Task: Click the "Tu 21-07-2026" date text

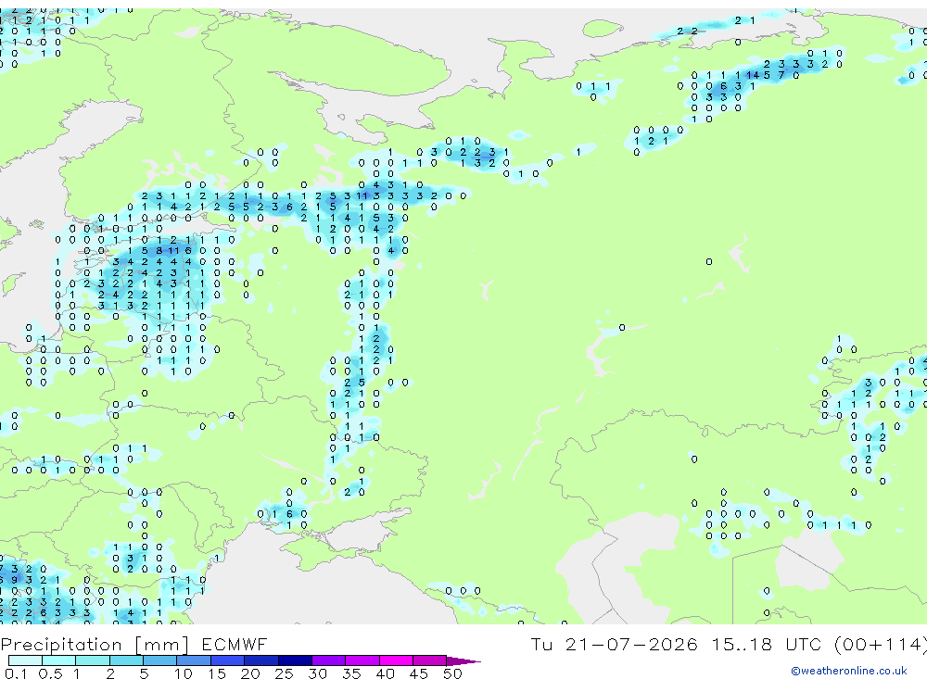Action: (x=614, y=644)
